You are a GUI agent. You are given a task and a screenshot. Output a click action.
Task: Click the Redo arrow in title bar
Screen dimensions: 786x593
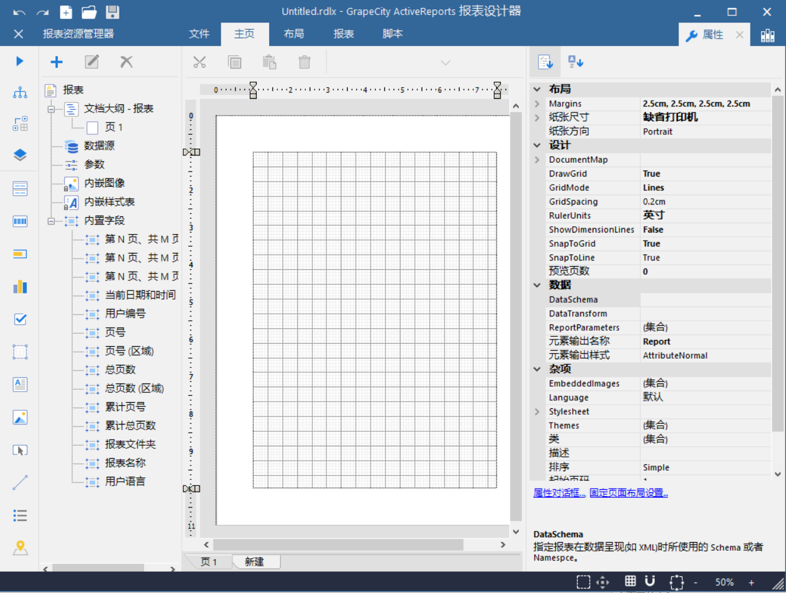click(x=42, y=12)
